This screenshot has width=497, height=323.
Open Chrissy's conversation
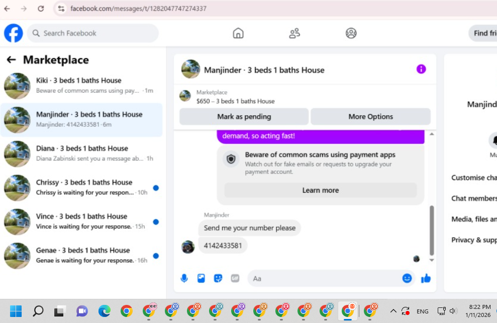(81, 188)
